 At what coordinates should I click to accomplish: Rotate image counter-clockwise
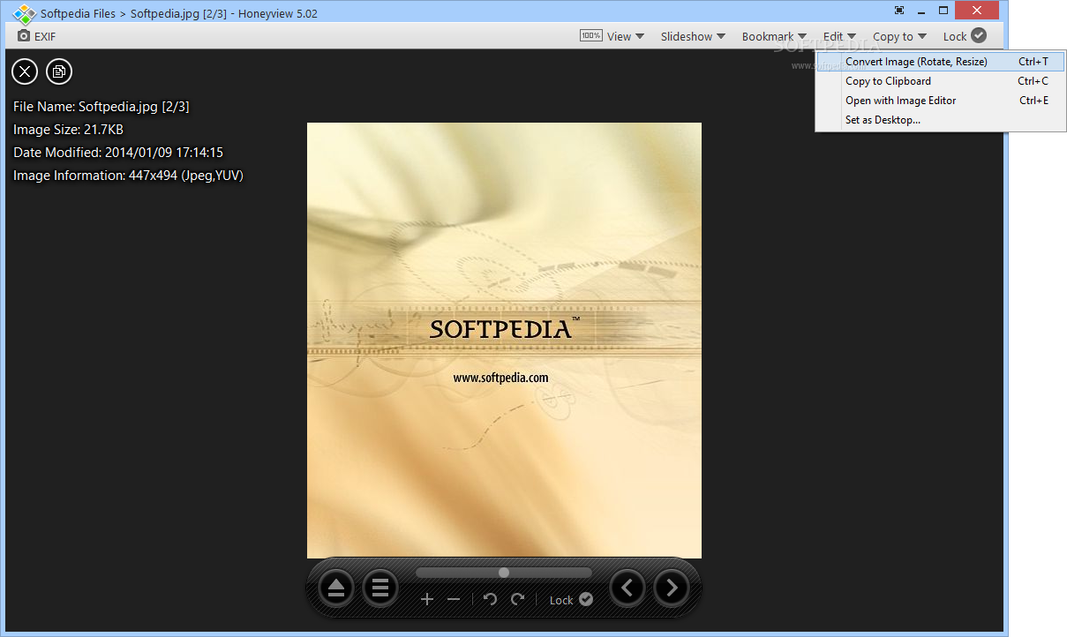tap(491, 599)
